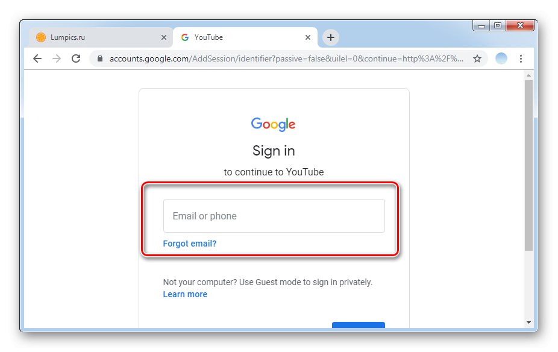Click the scrollbar up arrow
The height and width of the screenshot is (352, 558).
click(528, 75)
